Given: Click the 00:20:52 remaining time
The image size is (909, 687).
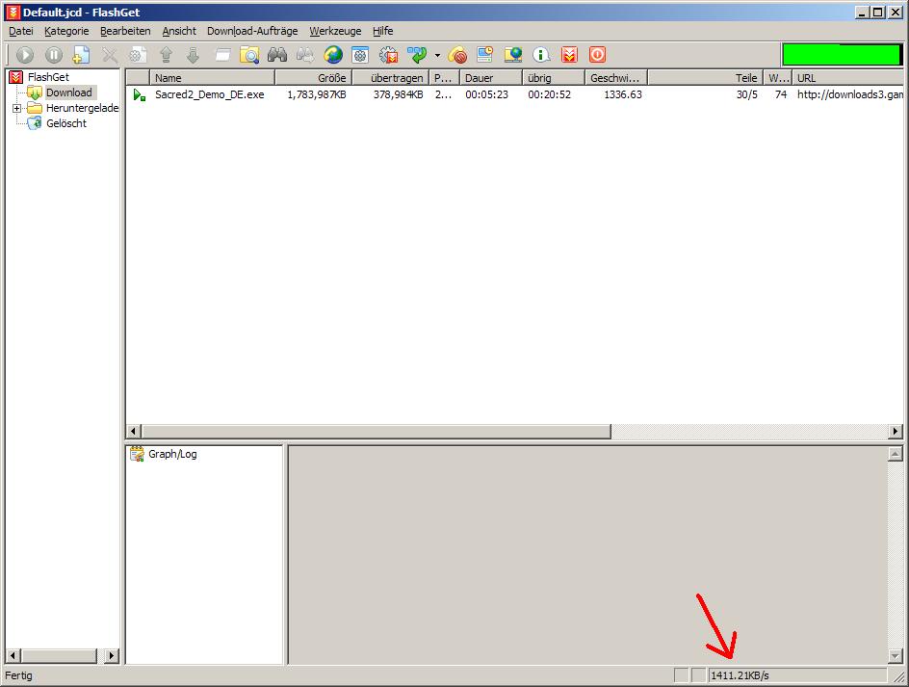Looking at the screenshot, I should pos(549,94).
